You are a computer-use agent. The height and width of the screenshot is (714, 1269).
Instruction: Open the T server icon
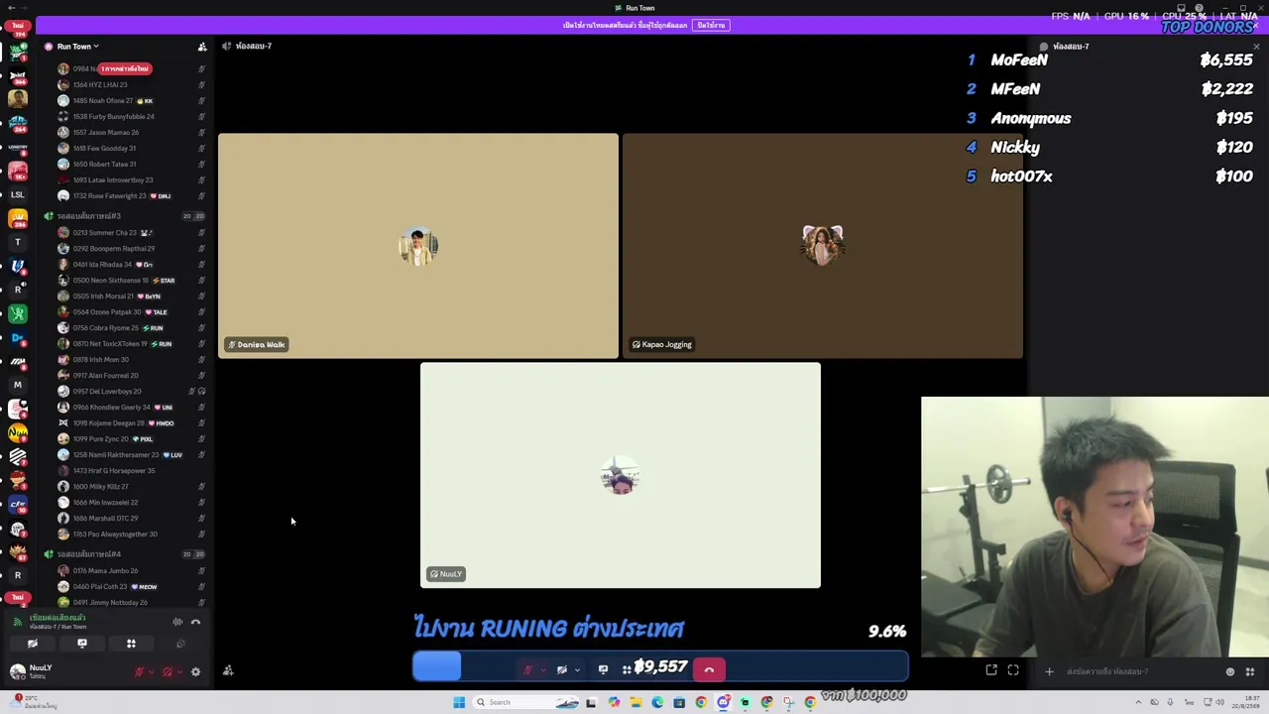point(17,242)
